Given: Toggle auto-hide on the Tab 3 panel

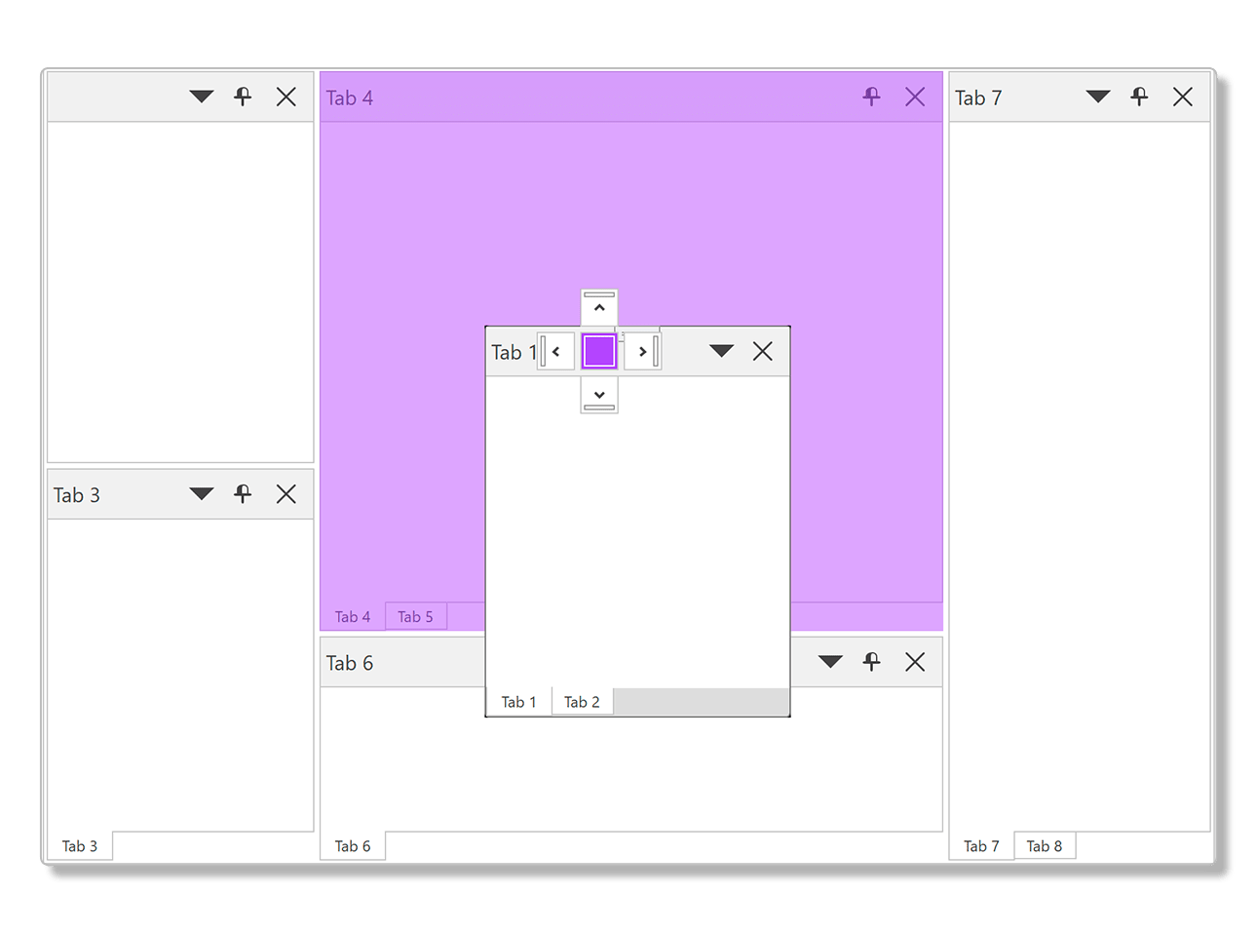Looking at the screenshot, I should [x=242, y=494].
